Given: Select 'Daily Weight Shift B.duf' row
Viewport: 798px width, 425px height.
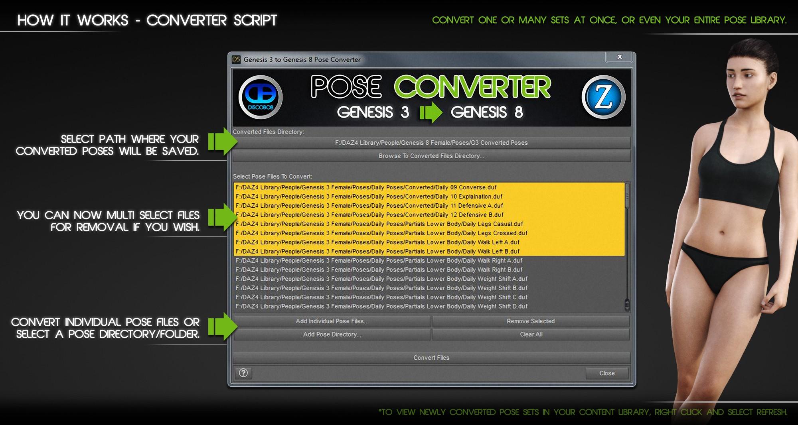Looking at the screenshot, I should 429,288.
